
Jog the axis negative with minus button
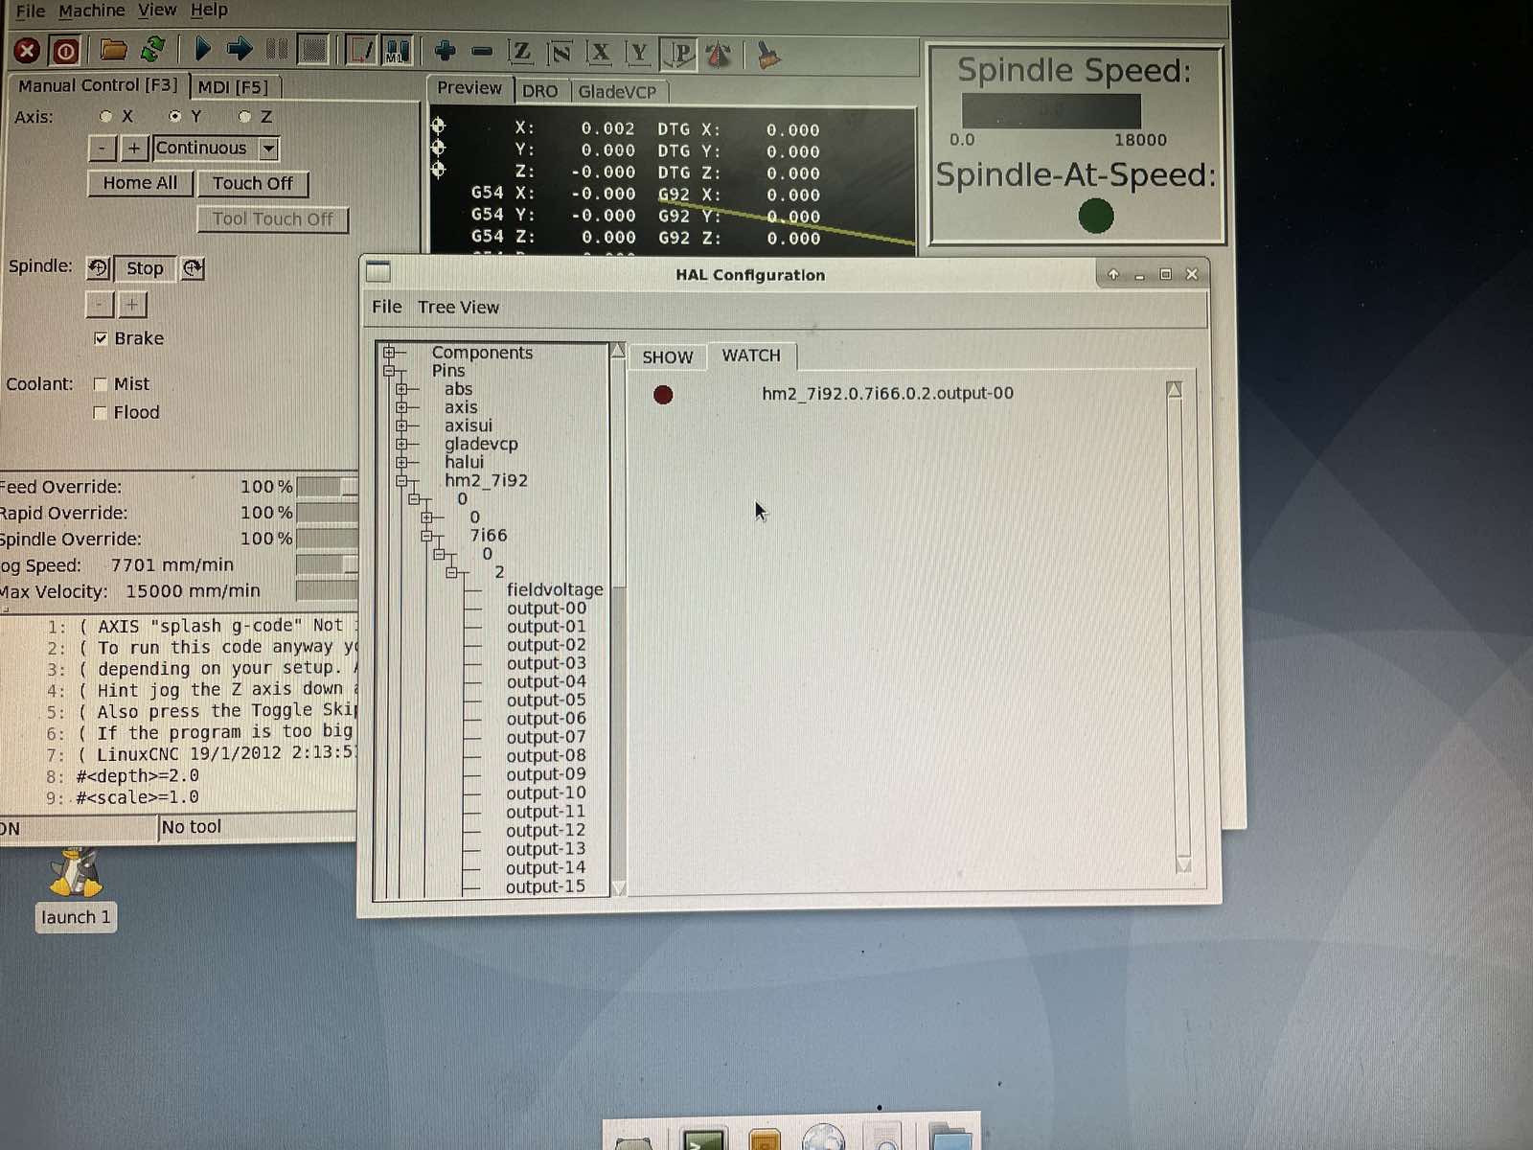(x=102, y=149)
